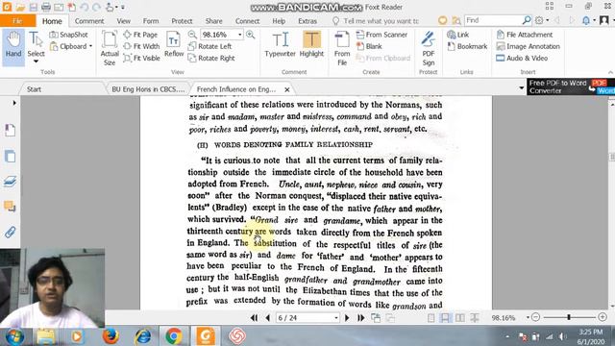615x346 pixels.
Task: Go to previous page
Action: (x=268, y=318)
